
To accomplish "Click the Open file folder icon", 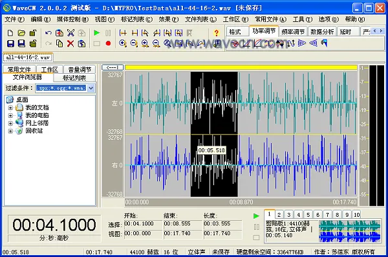I will [21, 33].
